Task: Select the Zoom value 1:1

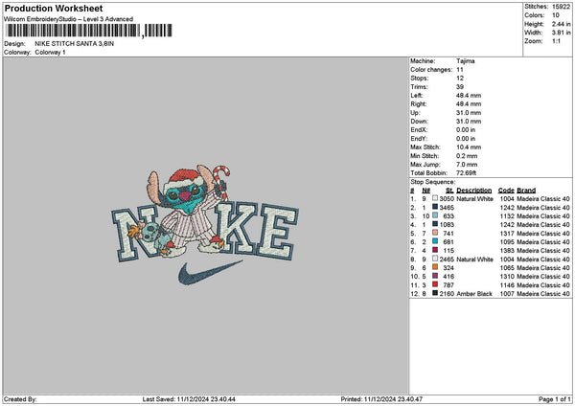Action: pos(556,41)
